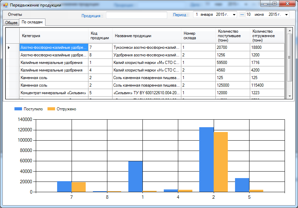Open the end date calendar dropdown
The height and width of the screenshot is (208, 298).
pyautogui.click(x=287, y=15)
